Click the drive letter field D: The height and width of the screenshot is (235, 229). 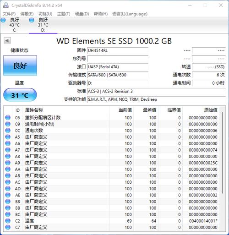[118, 83]
